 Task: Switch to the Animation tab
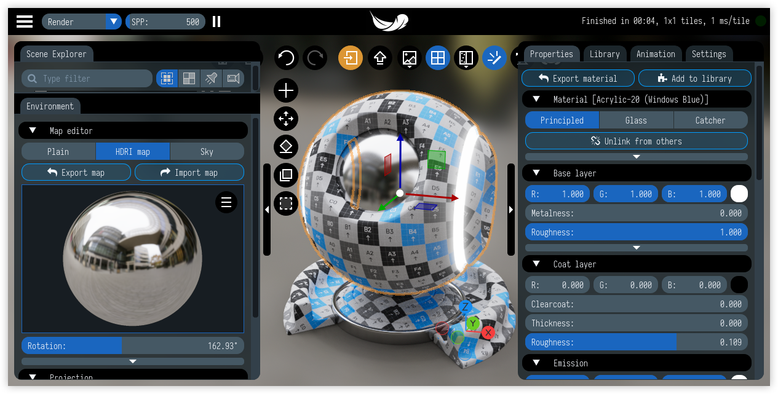click(x=656, y=54)
